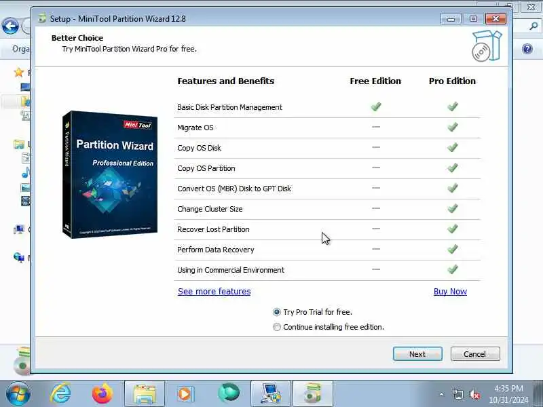Maximize the Setup window
This screenshot has height=407, width=543.
click(473, 19)
